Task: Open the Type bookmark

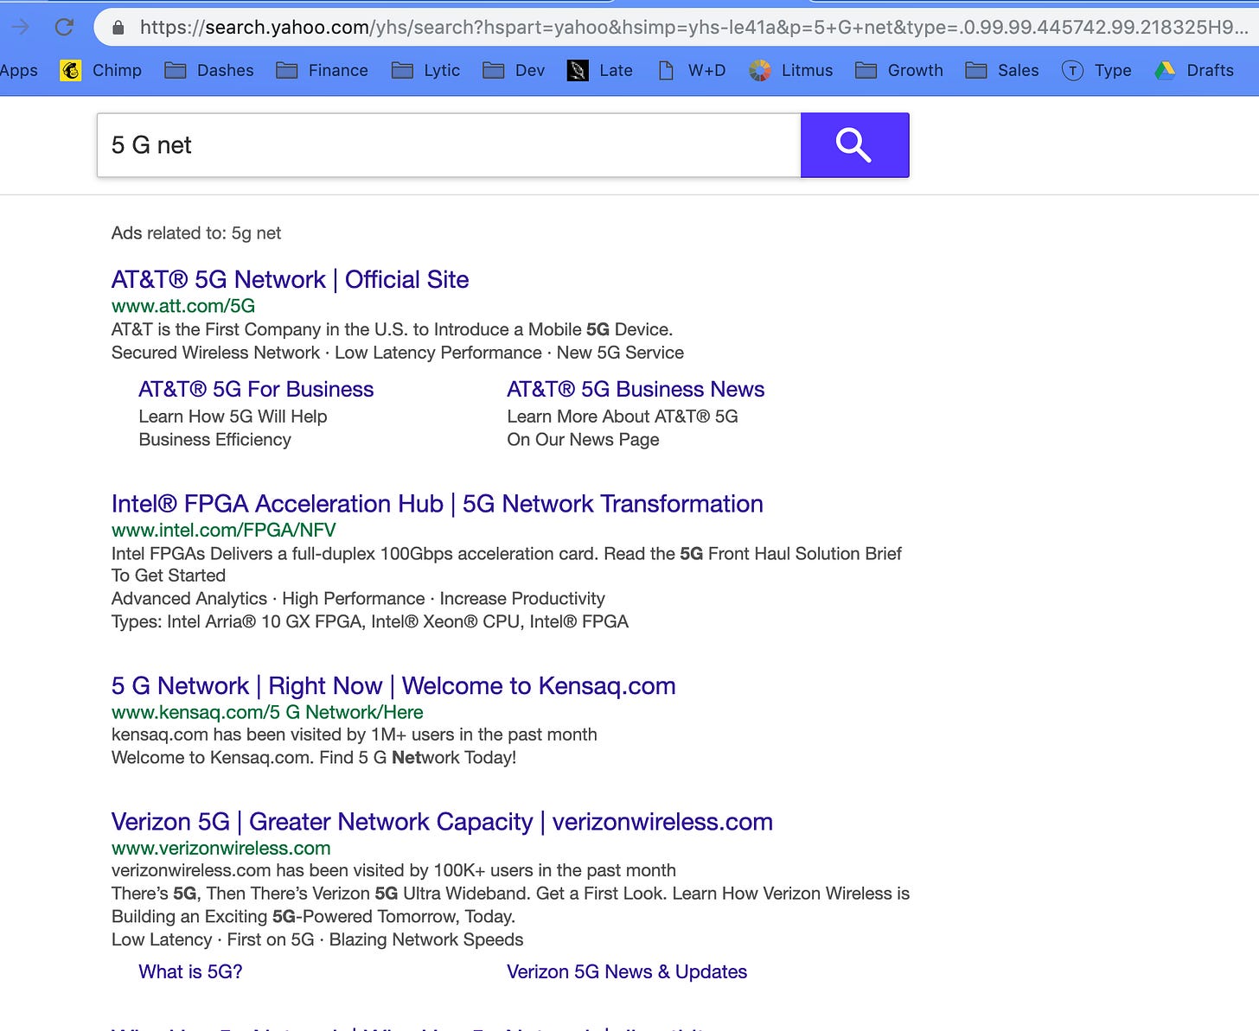Action: click(x=1096, y=70)
